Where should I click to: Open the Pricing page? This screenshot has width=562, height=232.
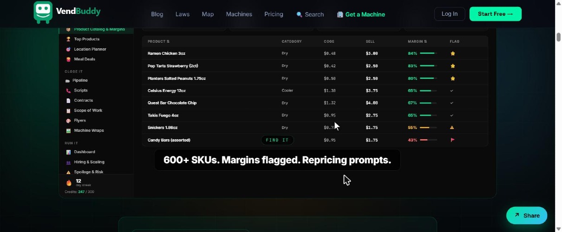pyautogui.click(x=274, y=14)
